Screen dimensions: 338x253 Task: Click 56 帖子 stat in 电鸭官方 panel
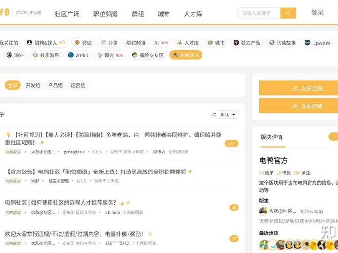point(266,173)
